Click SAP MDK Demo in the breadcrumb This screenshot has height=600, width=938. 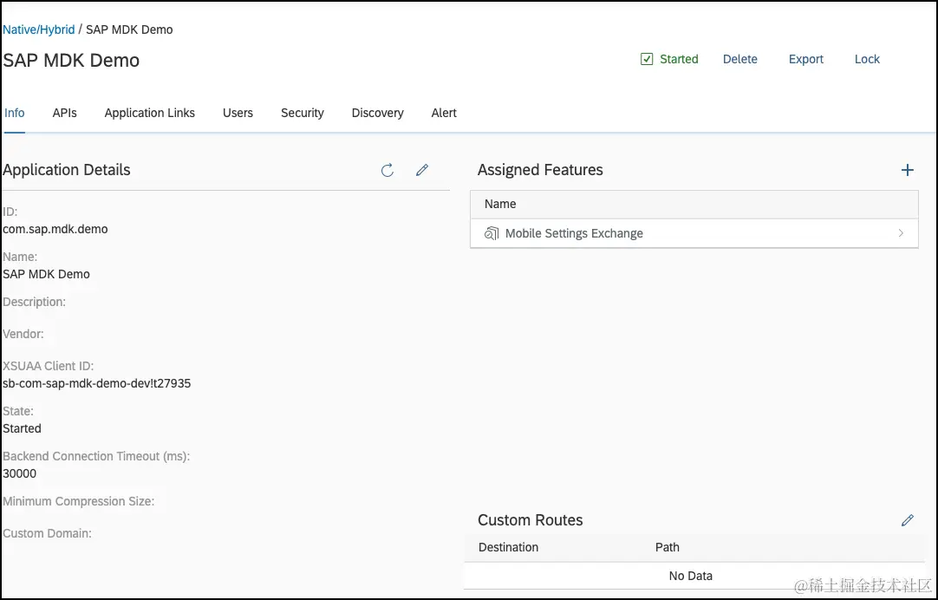tap(129, 29)
